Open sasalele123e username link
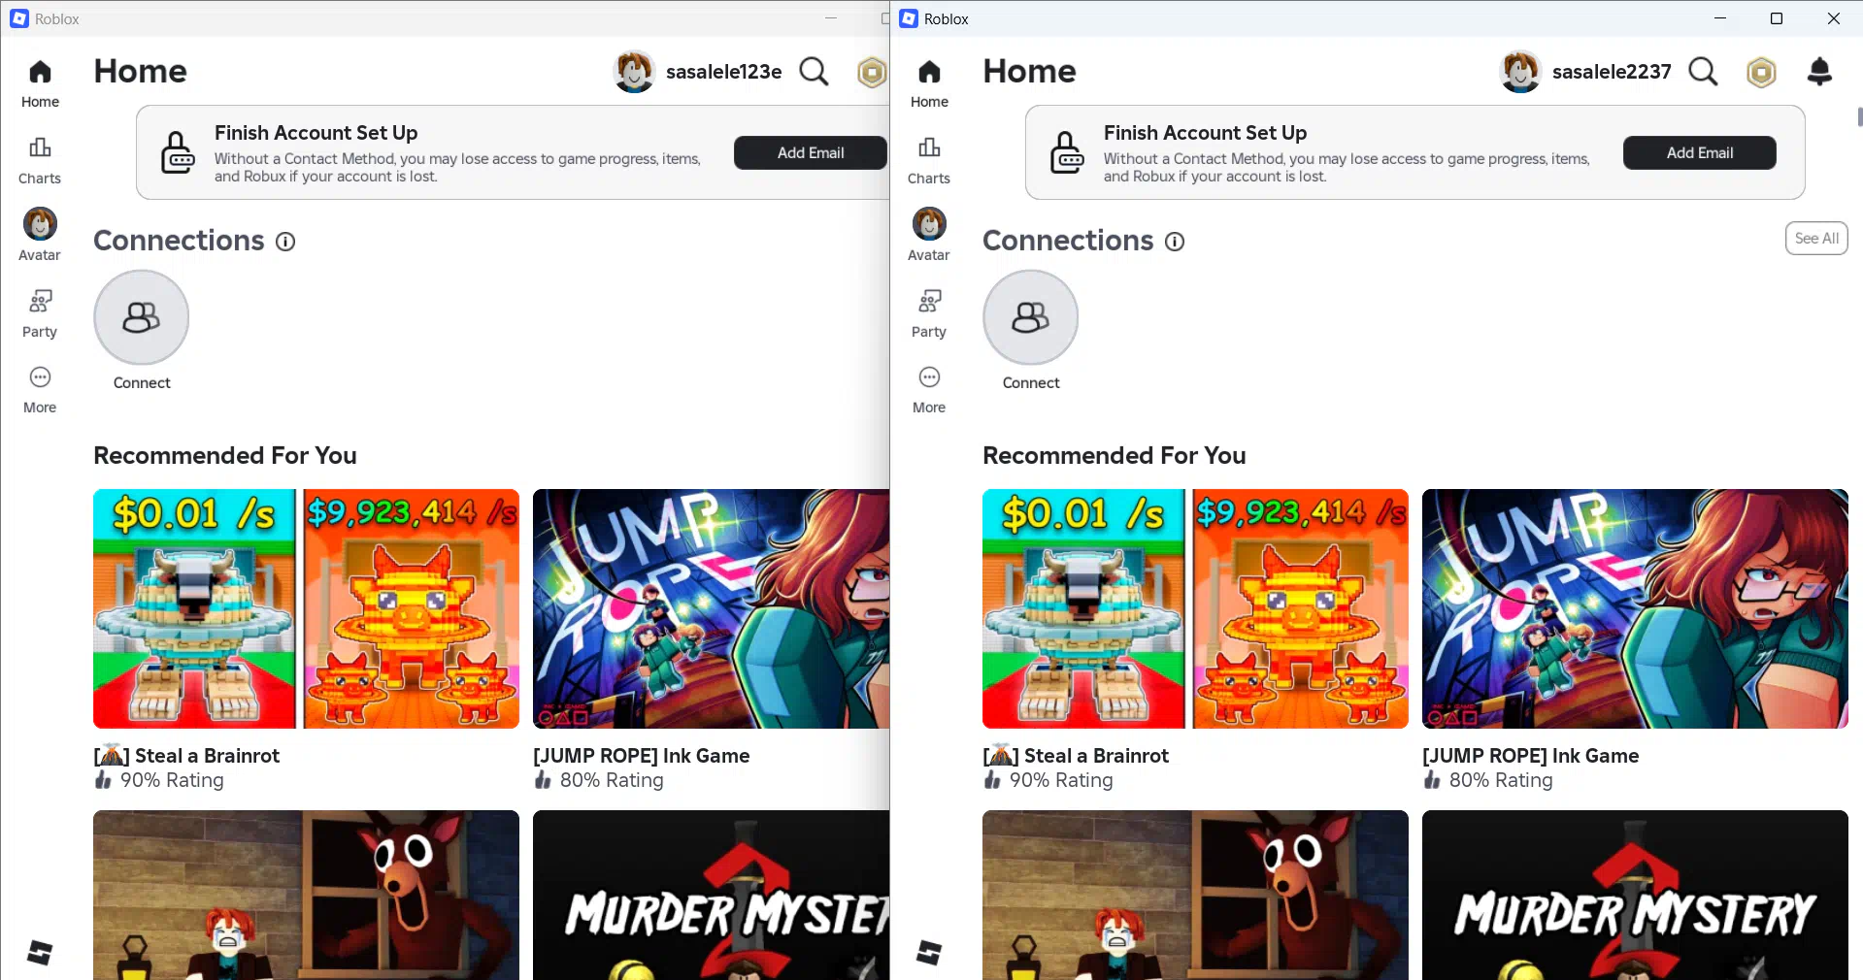This screenshot has width=1863, height=980. tap(723, 71)
